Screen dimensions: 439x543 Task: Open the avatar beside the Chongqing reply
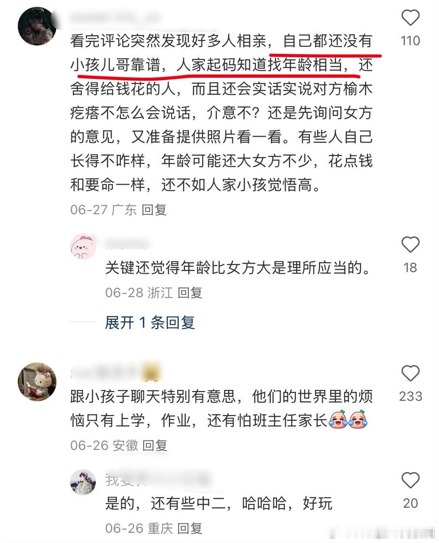[83, 482]
